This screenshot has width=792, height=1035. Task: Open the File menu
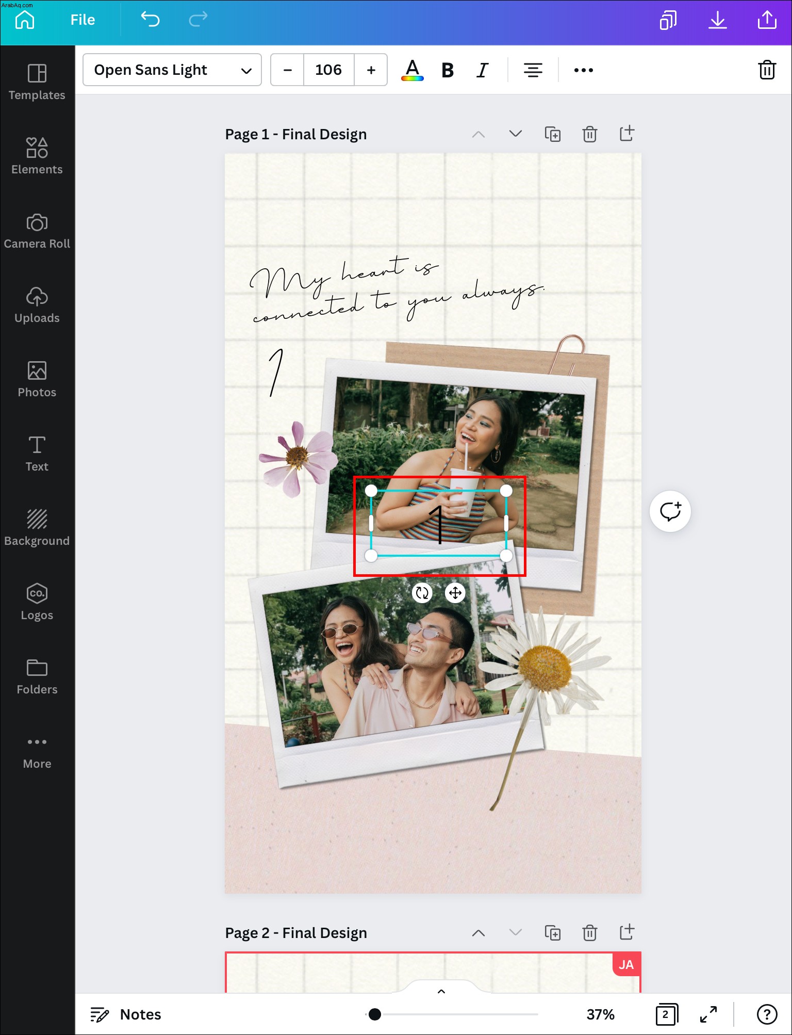tap(82, 20)
